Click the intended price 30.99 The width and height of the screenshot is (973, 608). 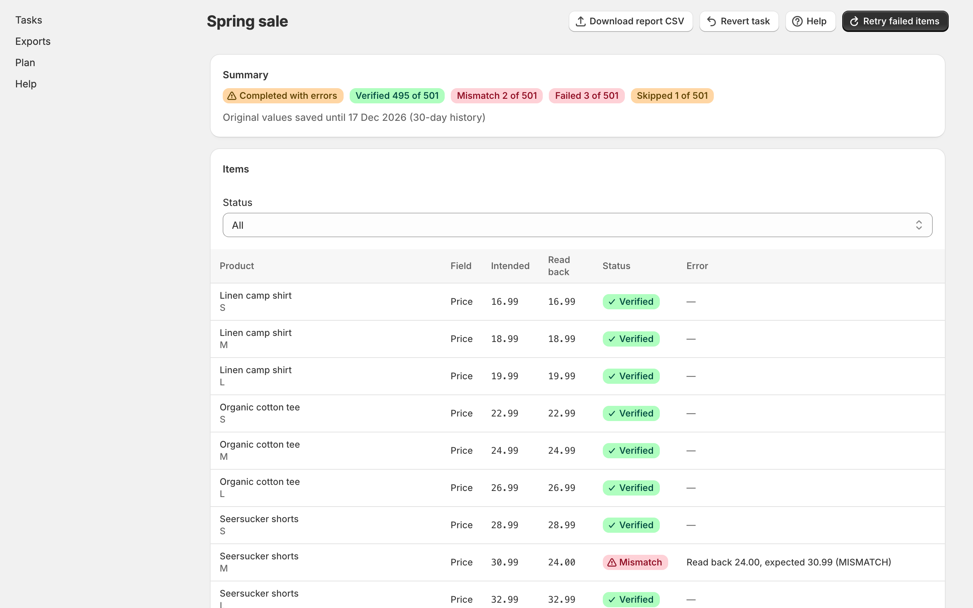505,562
